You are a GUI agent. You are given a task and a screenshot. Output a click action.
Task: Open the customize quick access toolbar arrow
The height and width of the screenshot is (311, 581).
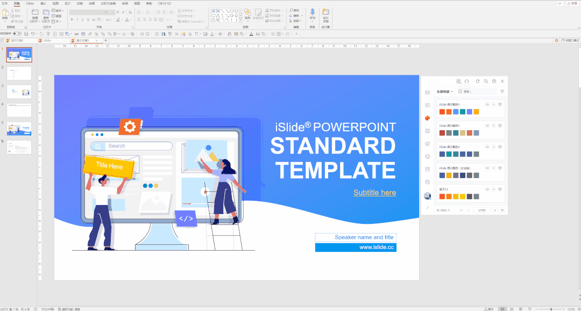(x=296, y=34)
